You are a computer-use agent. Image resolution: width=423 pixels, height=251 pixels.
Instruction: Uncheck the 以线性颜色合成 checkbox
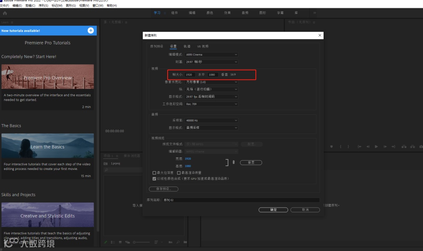(x=154, y=179)
